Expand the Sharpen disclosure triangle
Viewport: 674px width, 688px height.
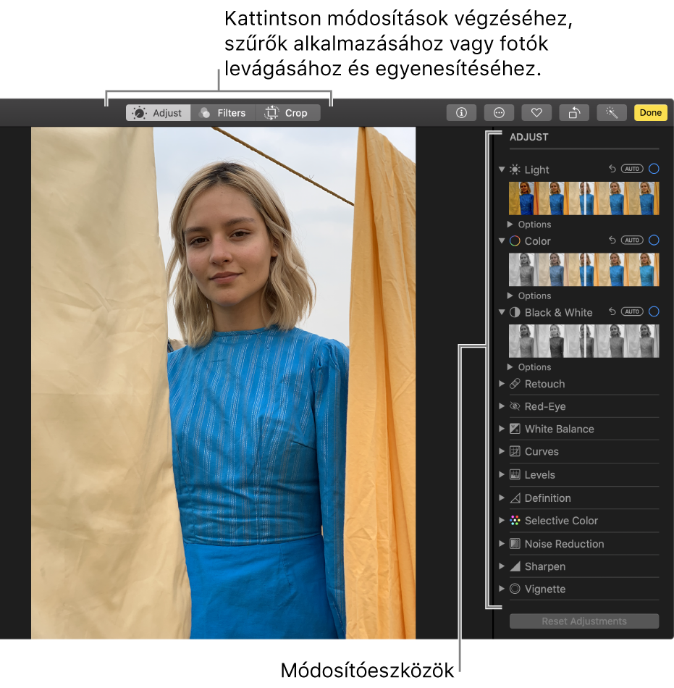[x=502, y=566]
